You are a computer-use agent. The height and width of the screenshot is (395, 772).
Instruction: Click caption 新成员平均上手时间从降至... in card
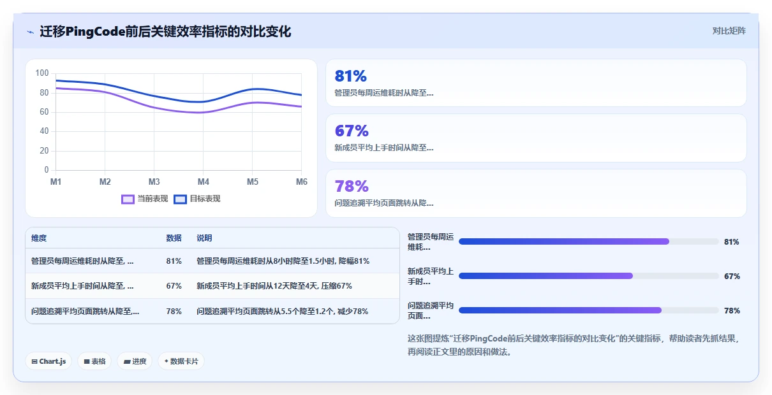click(x=384, y=148)
